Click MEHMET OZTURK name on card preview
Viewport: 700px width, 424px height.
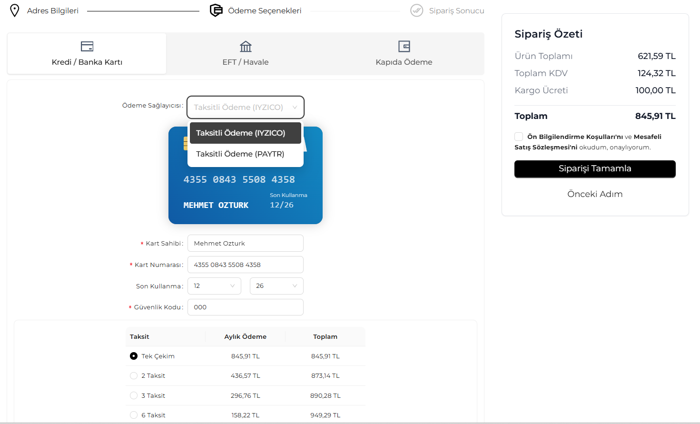[216, 205]
